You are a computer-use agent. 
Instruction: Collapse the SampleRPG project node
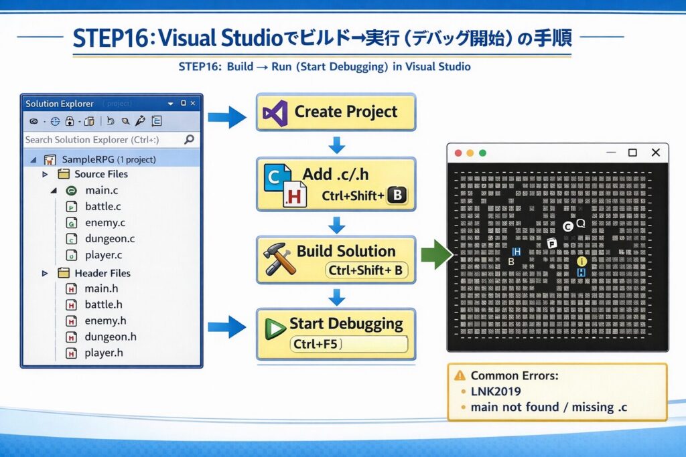click(x=32, y=160)
